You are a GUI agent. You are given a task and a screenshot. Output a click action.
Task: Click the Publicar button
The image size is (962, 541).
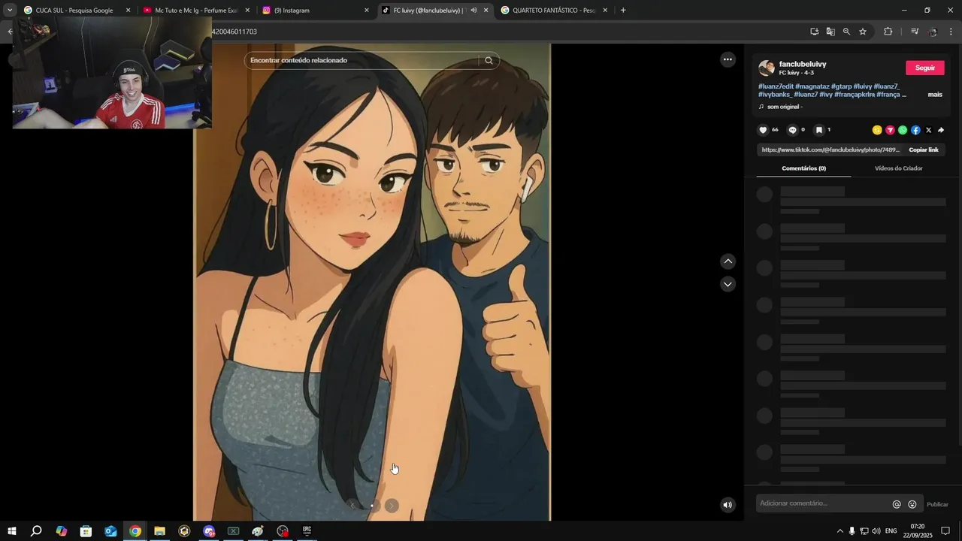[x=937, y=504]
